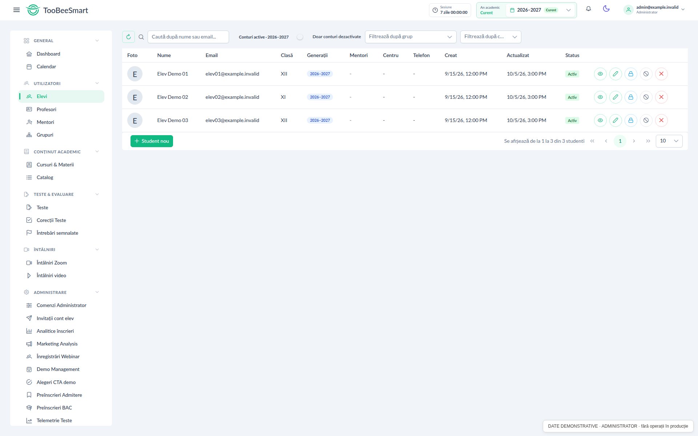The height and width of the screenshot is (436, 698).
Task: Click avatar of Elev Demo 02
Action: click(x=135, y=97)
